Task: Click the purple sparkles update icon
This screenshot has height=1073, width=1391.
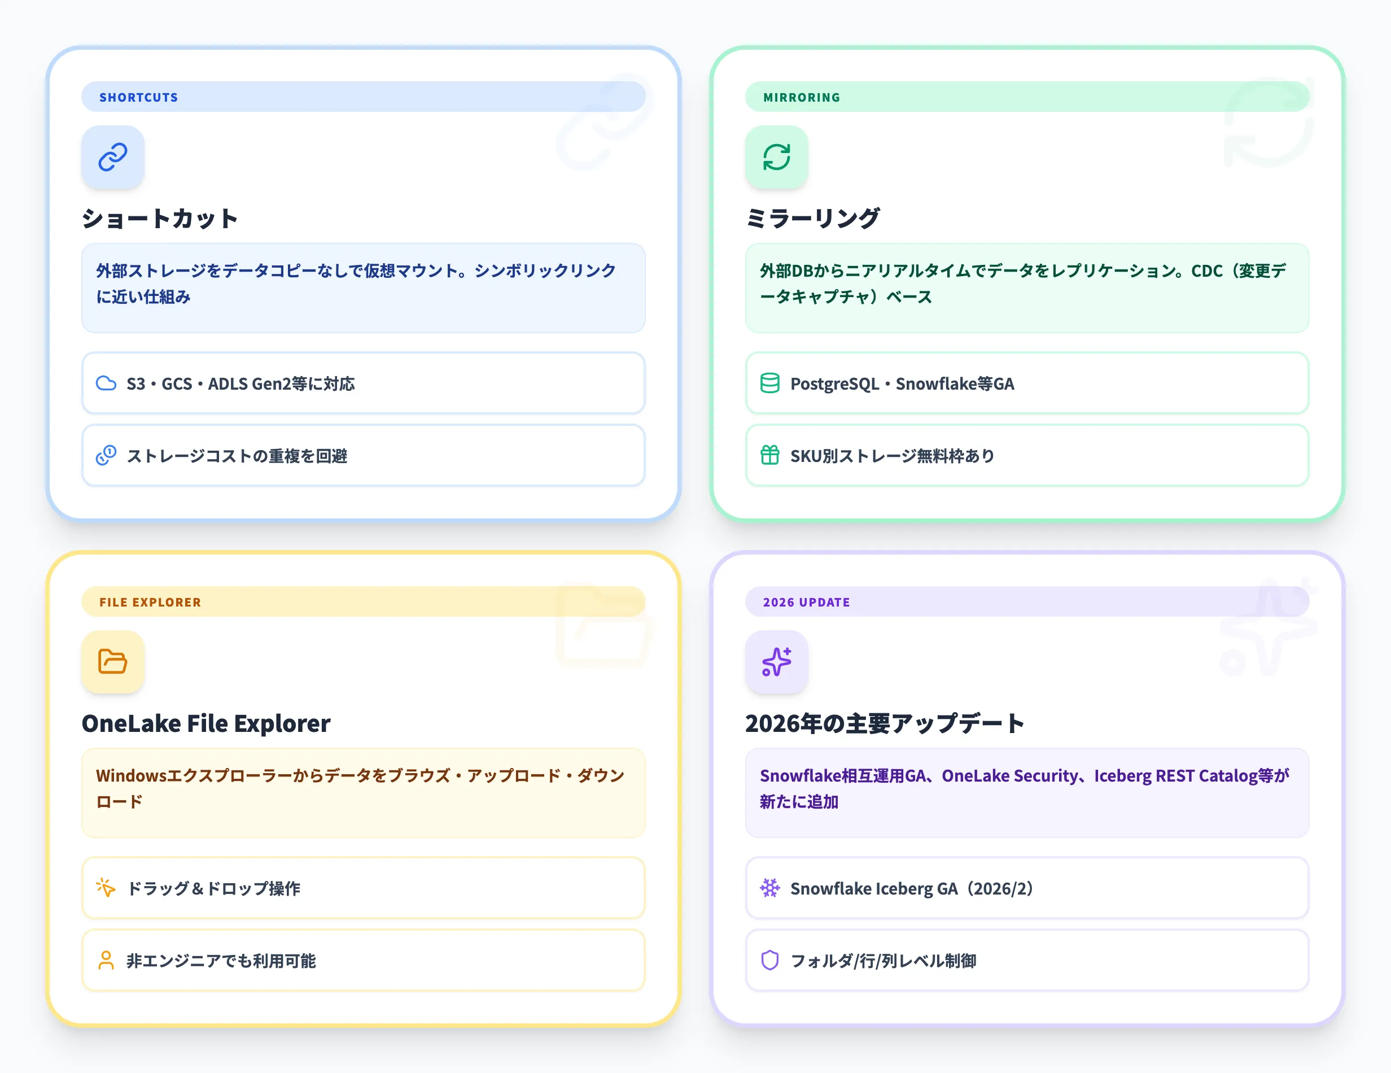Action: [776, 661]
